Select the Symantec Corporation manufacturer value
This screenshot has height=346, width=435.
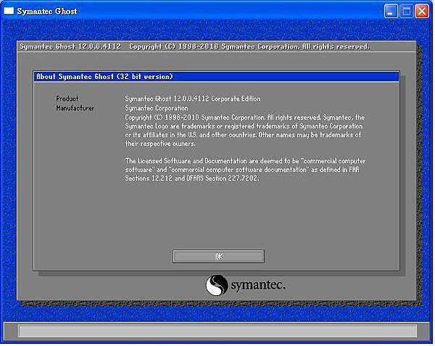pos(157,108)
